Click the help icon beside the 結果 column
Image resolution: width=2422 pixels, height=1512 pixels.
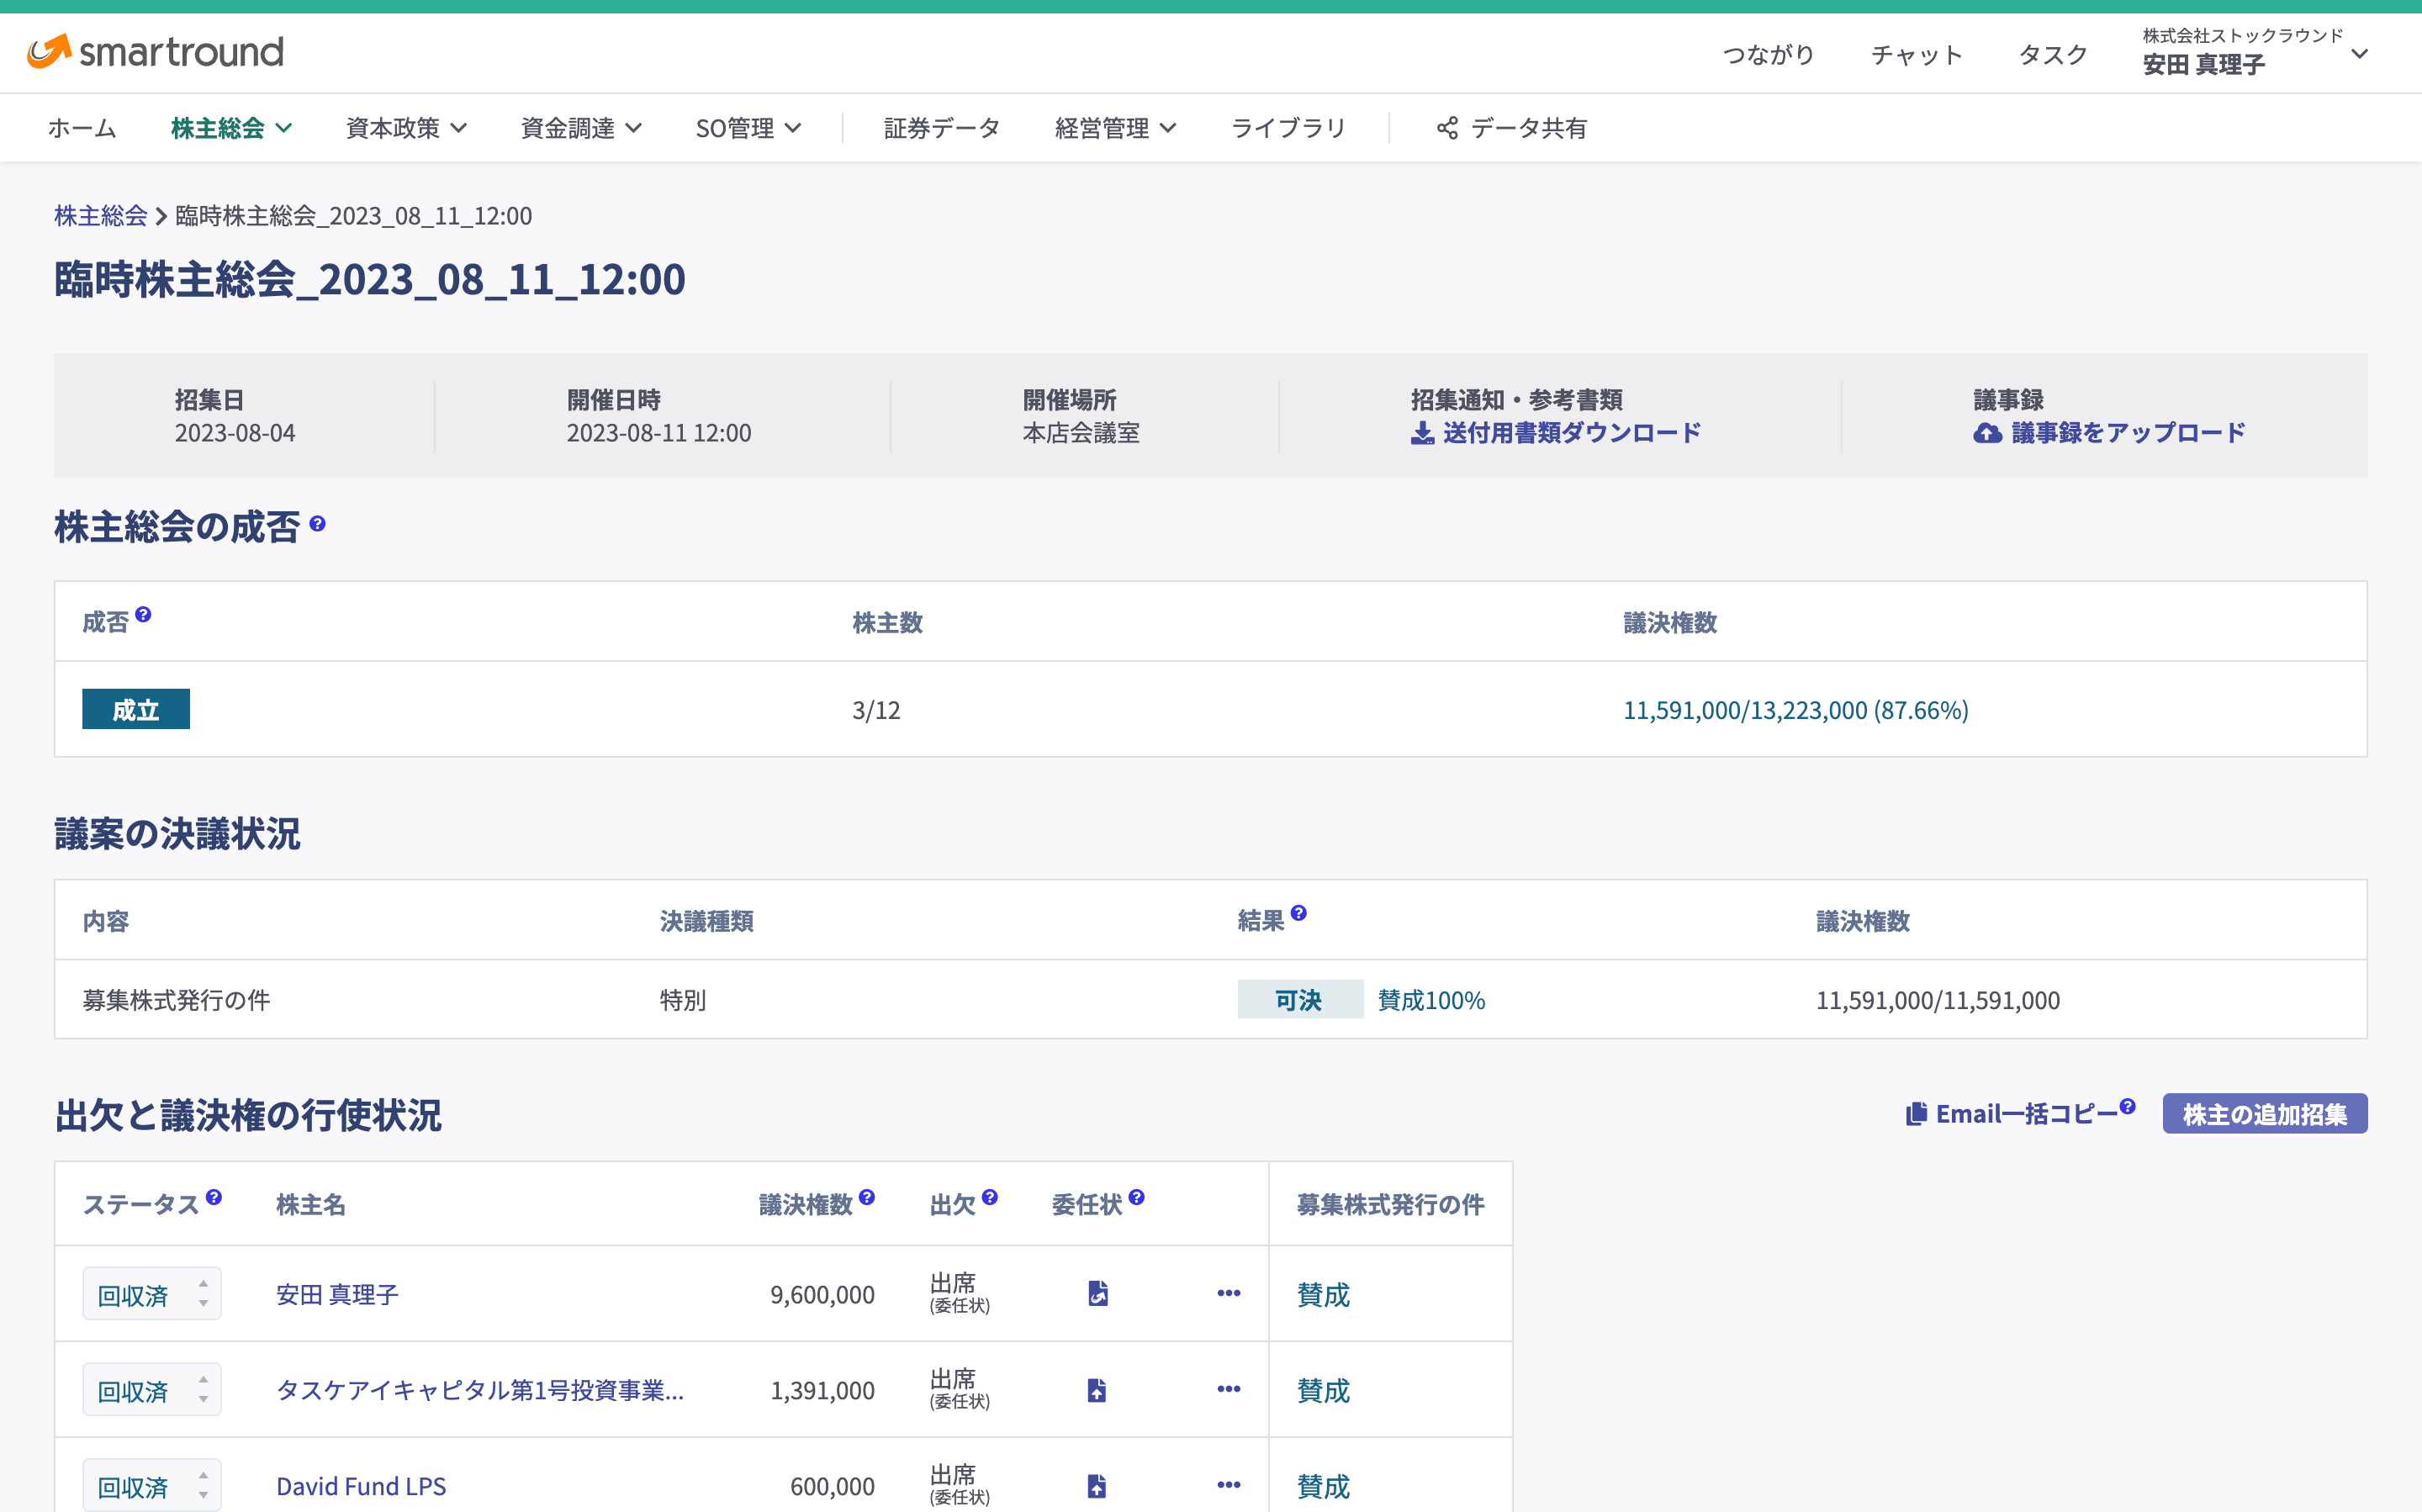[1300, 913]
